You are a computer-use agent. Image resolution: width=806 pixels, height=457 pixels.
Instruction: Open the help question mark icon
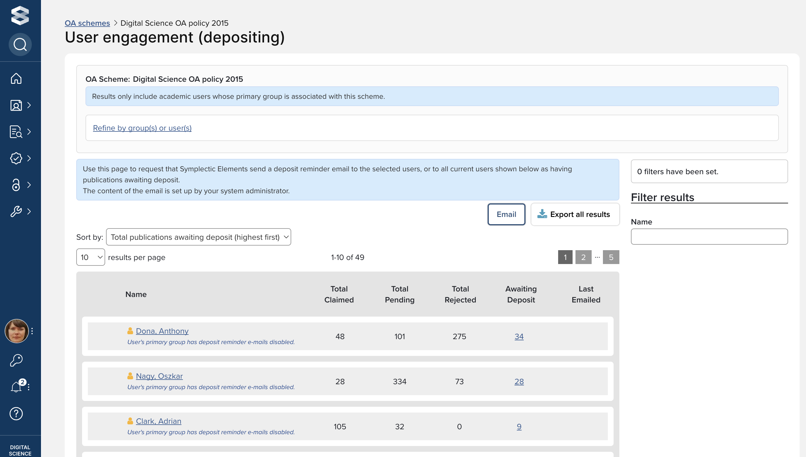click(x=16, y=413)
